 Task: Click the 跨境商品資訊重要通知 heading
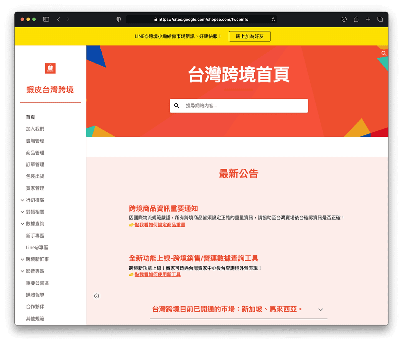click(163, 209)
